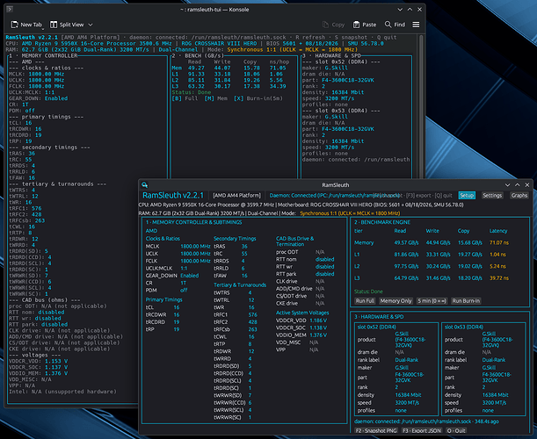Click '1 · MEMORY CONTROLLER & SUBTIMINGS' panel header
Screen dimensions: 537x439
[194, 222]
